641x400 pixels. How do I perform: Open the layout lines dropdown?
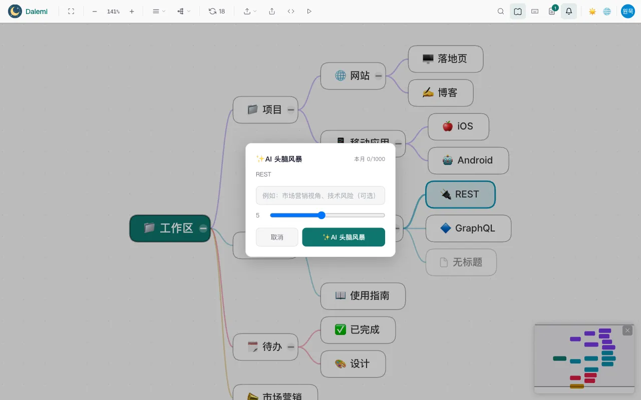pos(159,11)
